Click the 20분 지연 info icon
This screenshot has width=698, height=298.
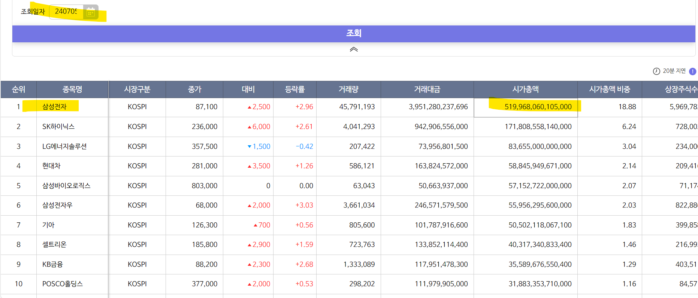(x=693, y=71)
